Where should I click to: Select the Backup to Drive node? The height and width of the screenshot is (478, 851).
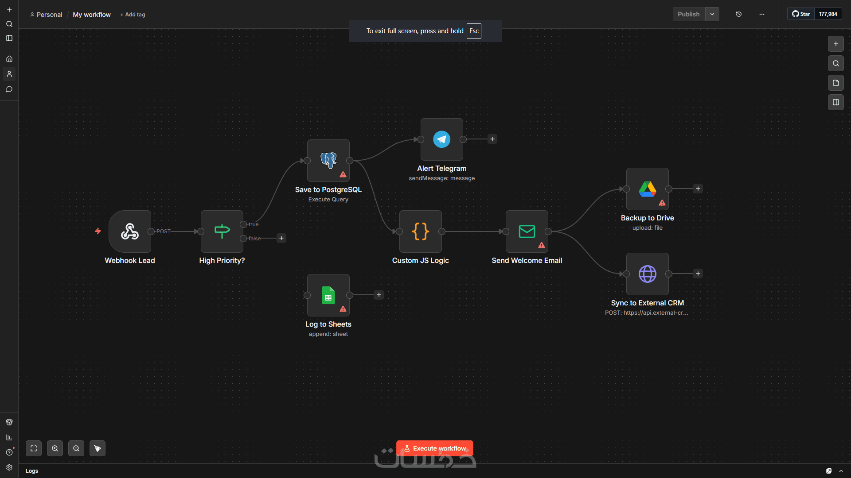(647, 189)
